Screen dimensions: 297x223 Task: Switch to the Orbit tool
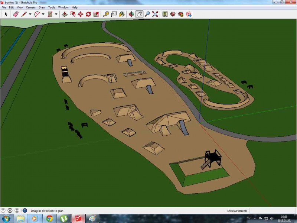pos(131,14)
